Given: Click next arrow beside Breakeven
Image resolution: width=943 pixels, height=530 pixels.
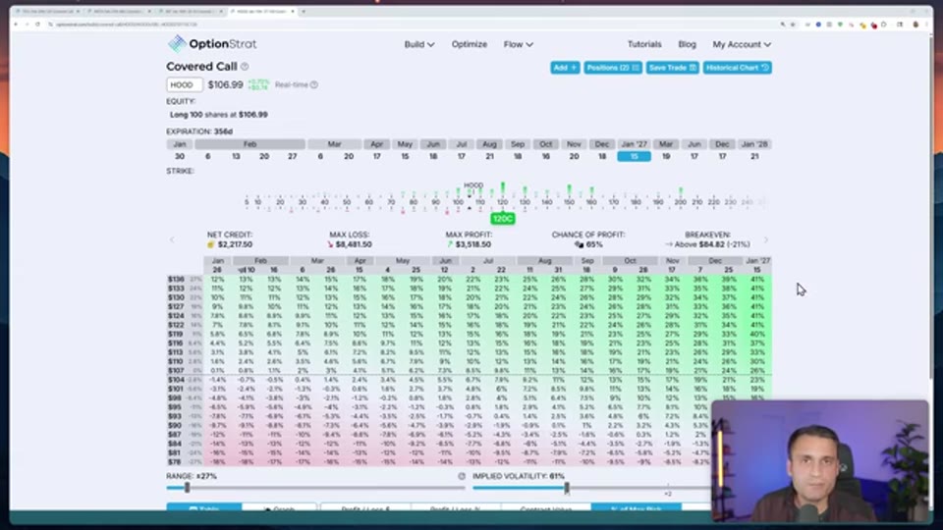Looking at the screenshot, I should point(765,239).
